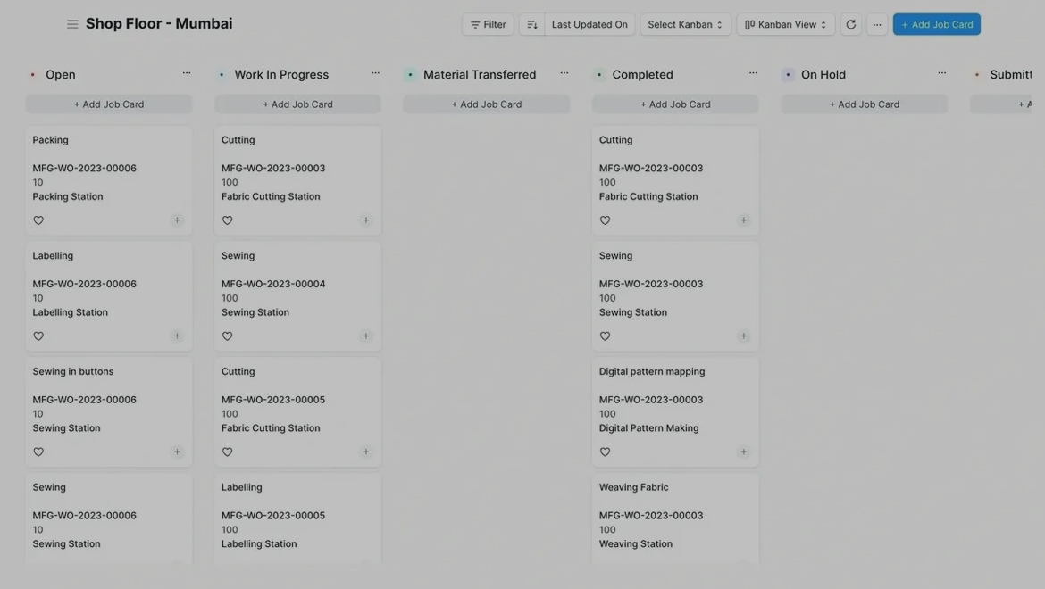Expand the Select Kanban dropdown
Image resolution: width=1045 pixels, height=589 pixels.
tap(685, 24)
